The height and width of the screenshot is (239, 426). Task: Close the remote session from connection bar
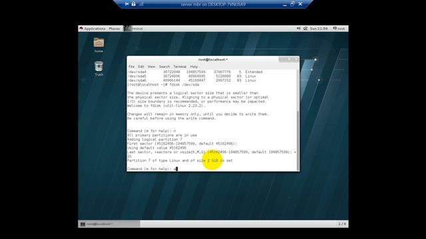300,4
